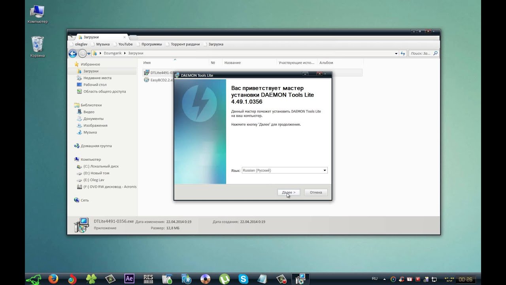The width and height of the screenshot is (506, 285).
Task: Open Изображения library
Action: click(95, 125)
